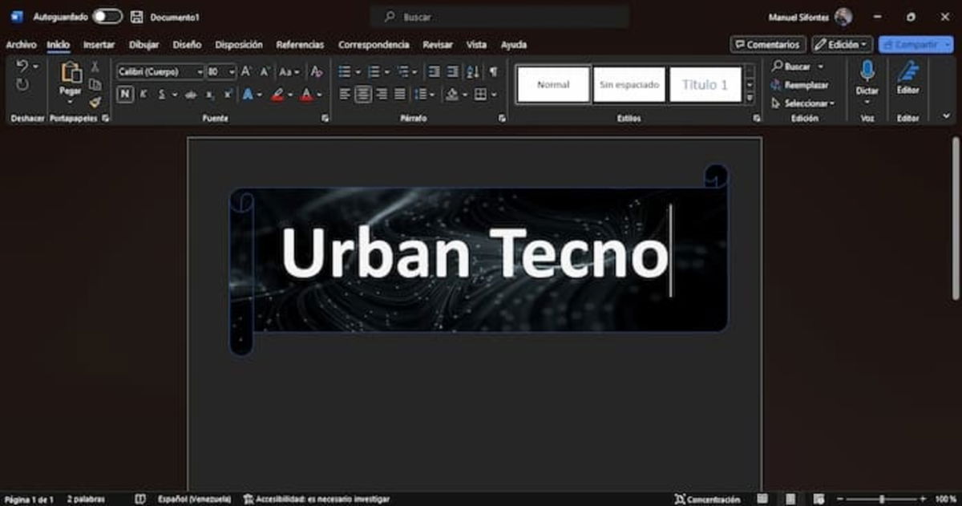Switch to the Insertar ribbon tab

tap(98, 45)
